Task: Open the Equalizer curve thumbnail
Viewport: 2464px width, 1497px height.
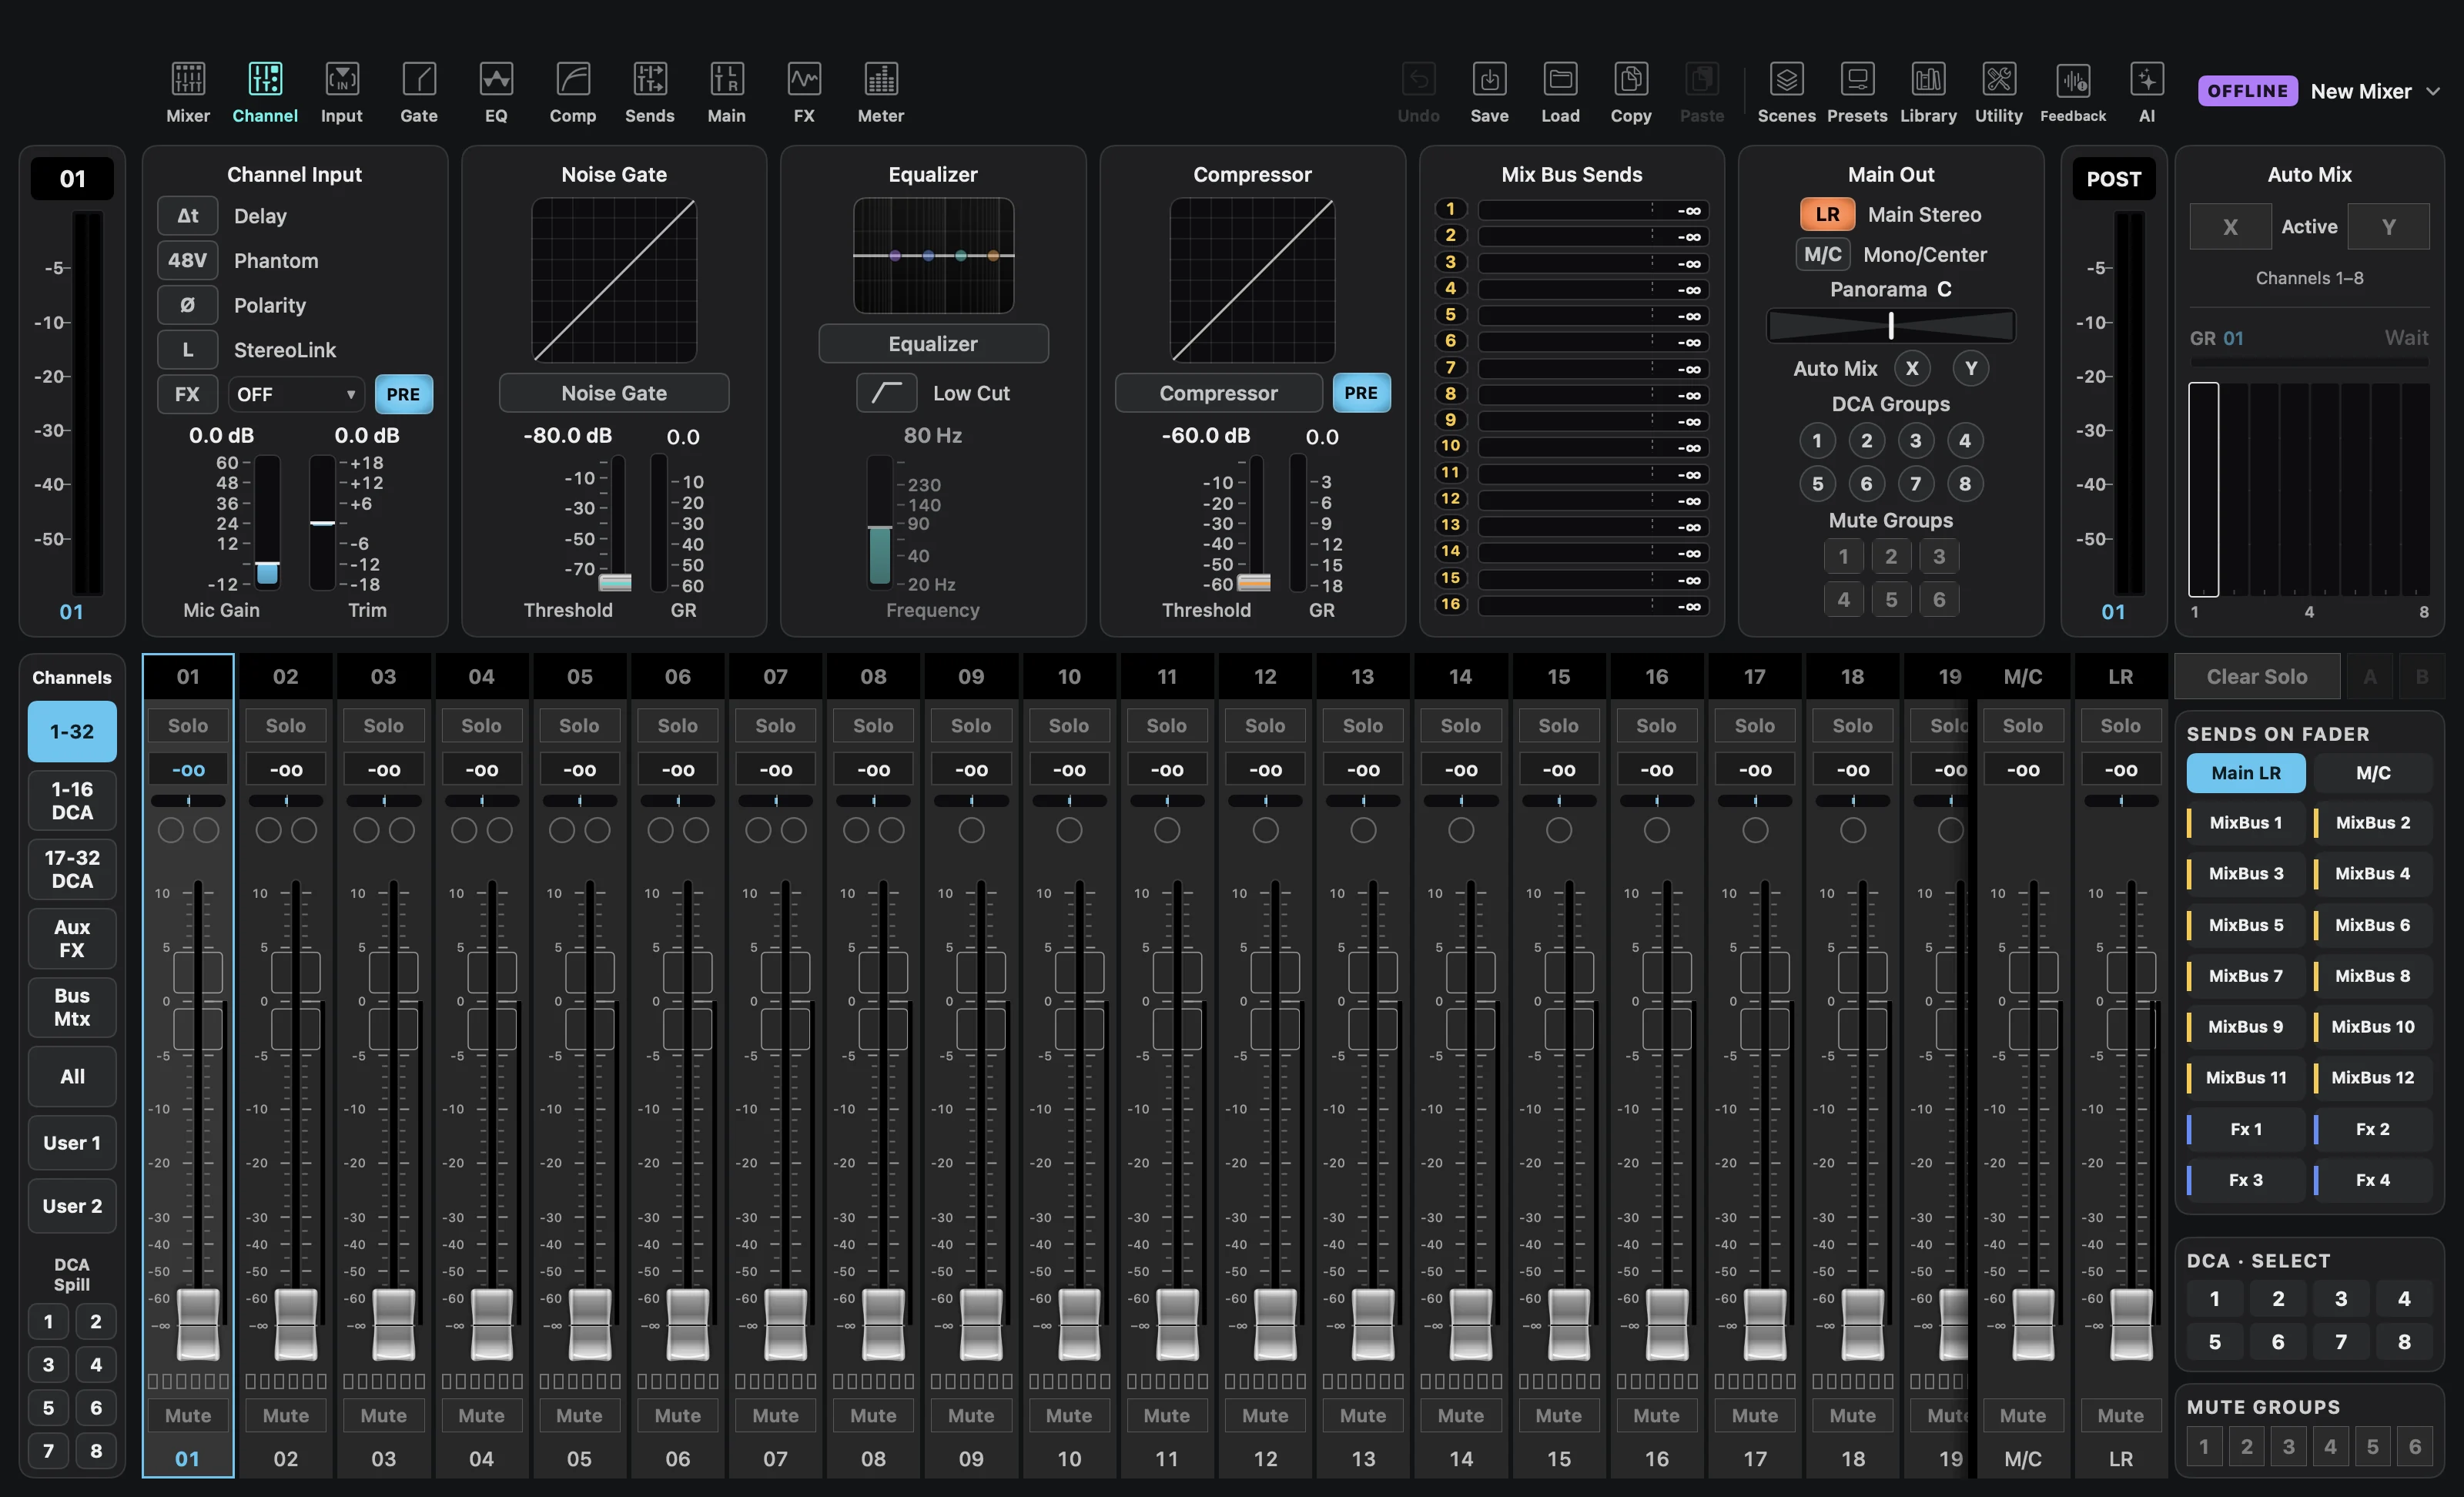Action: [x=933, y=255]
